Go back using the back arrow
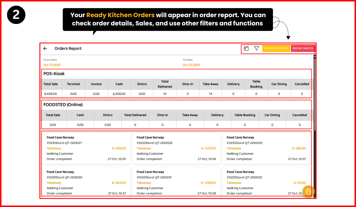The image size is (356, 207). pos(45,48)
